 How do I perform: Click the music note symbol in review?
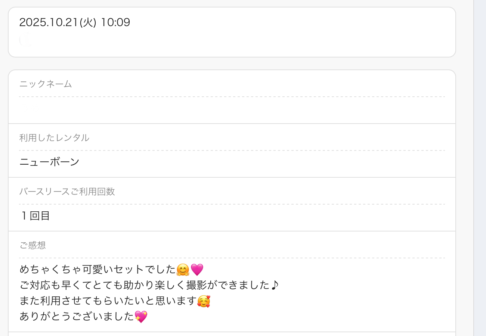tap(275, 285)
